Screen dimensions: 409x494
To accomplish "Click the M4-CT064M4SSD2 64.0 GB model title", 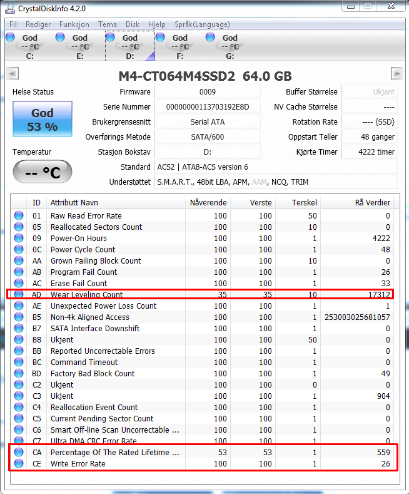I will (x=205, y=76).
